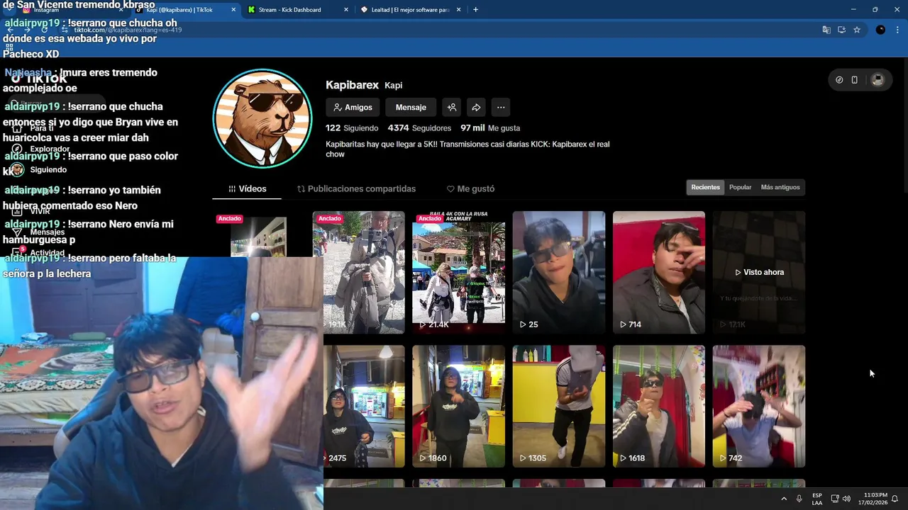Screen dimensions: 908x510
Task: Sort videos by Recientes
Action: pyautogui.click(x=705, y=187)
